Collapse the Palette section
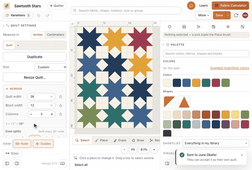This screenshot has width=252, height=170. point(164,45)
